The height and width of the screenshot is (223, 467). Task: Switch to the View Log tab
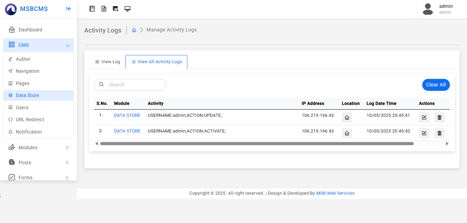[108, 62]
